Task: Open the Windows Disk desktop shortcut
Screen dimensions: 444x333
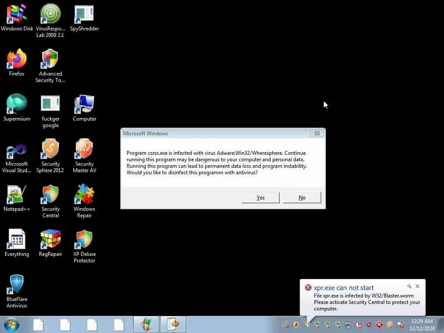Action: [x=17, y=17]
